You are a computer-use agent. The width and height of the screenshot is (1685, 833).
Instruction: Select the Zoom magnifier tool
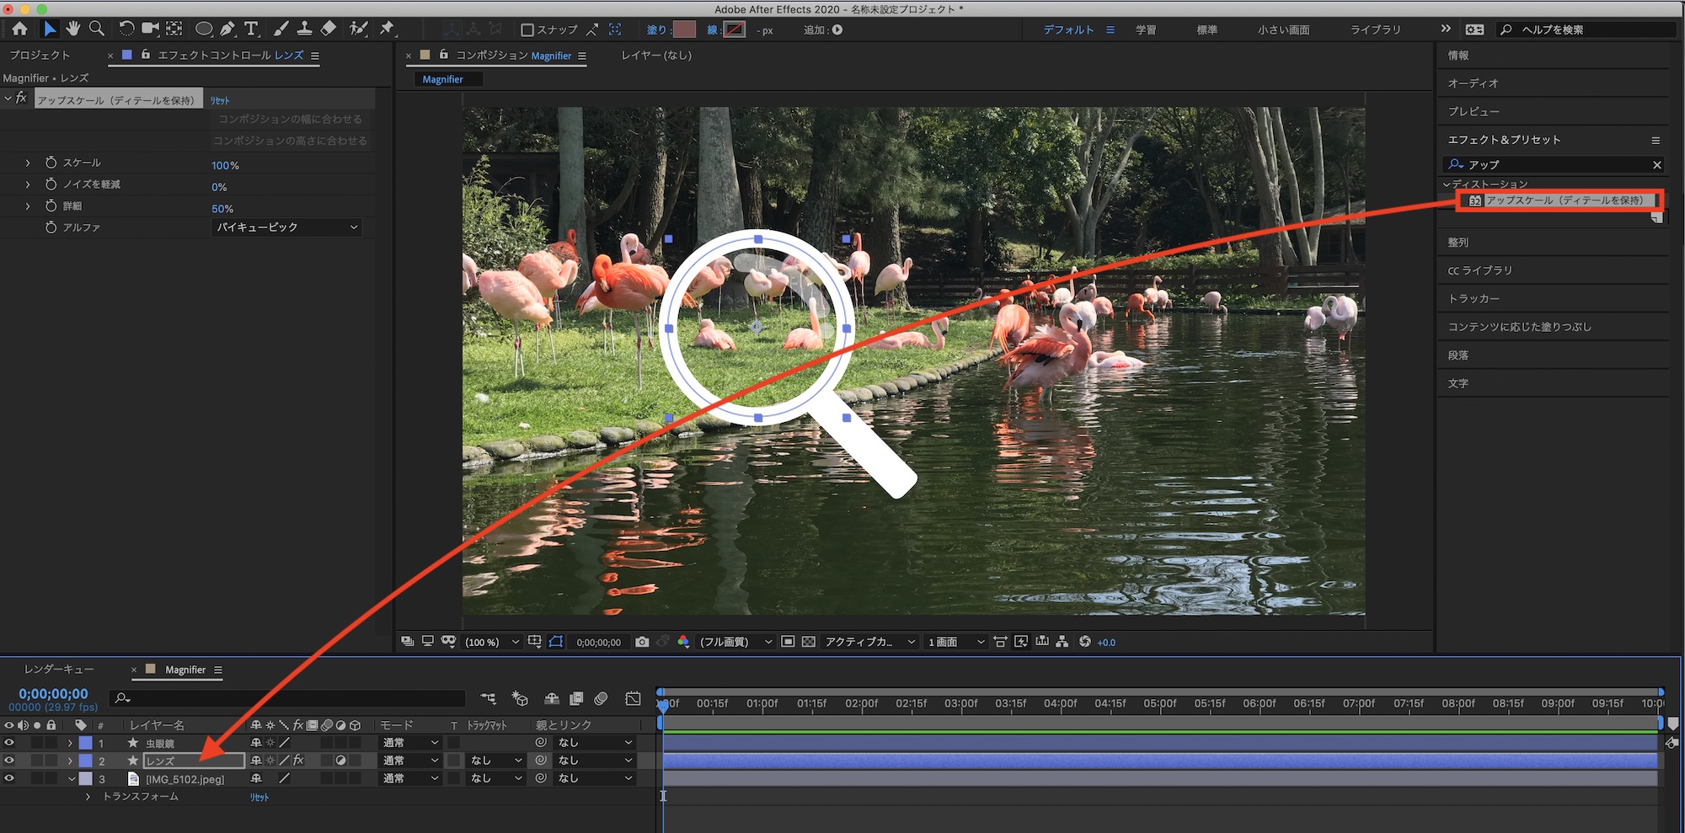tap(97, 29)
